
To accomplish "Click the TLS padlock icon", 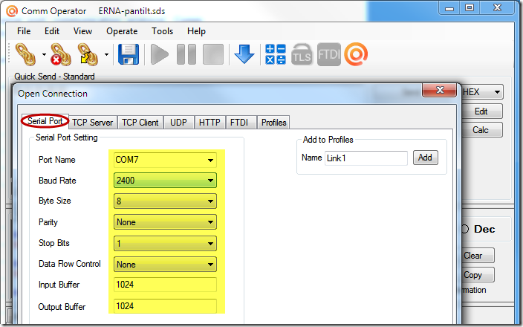I will (x=302, y=54).
